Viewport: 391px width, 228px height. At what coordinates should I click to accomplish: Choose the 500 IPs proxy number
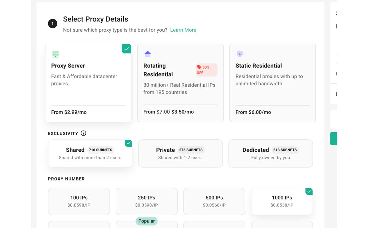click(214, 201)
